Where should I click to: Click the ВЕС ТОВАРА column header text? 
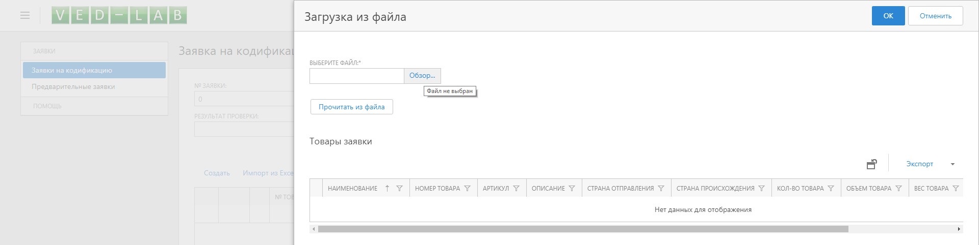(932, 189)
